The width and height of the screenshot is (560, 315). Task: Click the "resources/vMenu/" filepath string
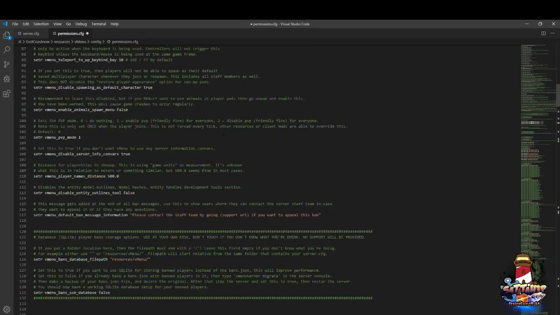(x=130, y=259)
